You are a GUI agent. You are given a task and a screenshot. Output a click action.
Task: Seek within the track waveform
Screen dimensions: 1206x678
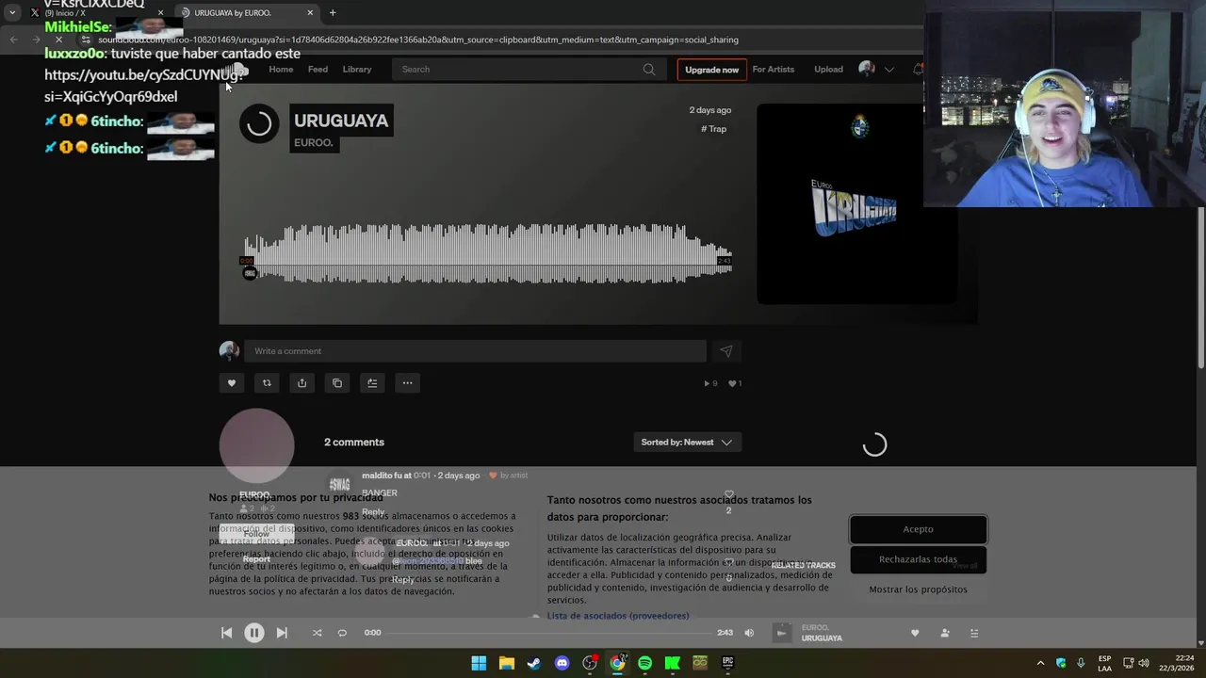click(488, 254)
